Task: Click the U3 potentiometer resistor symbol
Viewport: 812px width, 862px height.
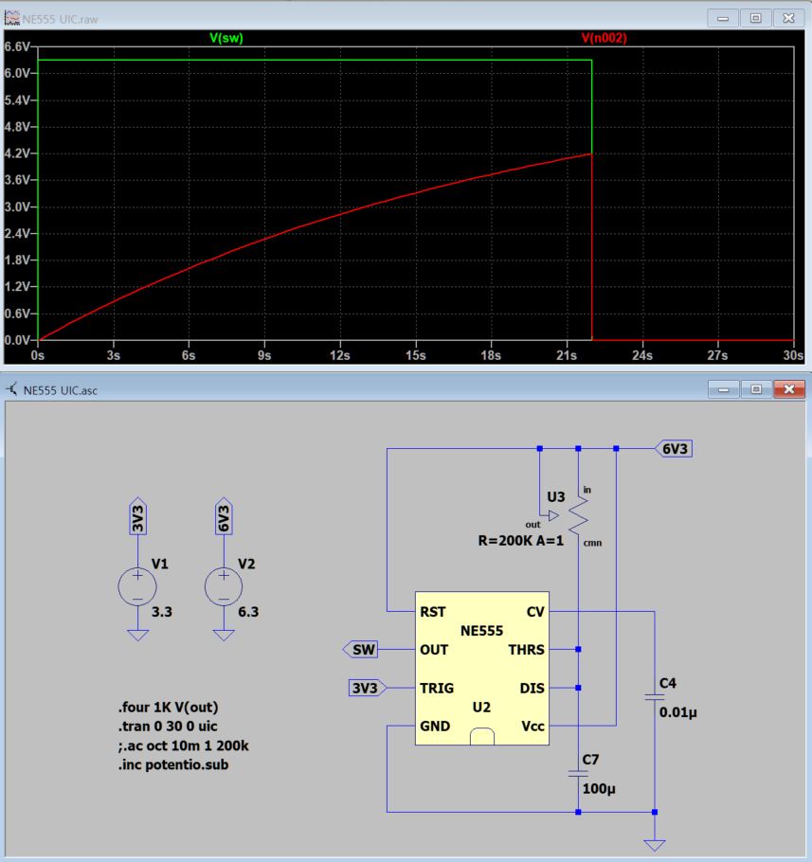Action: tap(577, 514)
